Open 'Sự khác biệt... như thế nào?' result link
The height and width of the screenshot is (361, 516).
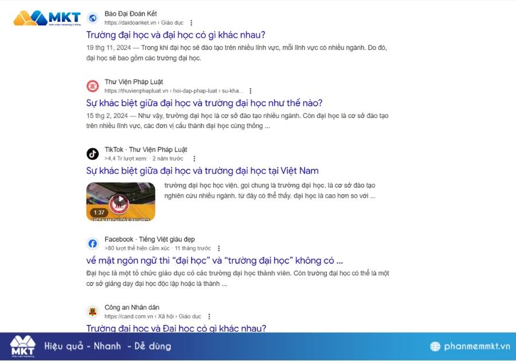tap(204, 103)
